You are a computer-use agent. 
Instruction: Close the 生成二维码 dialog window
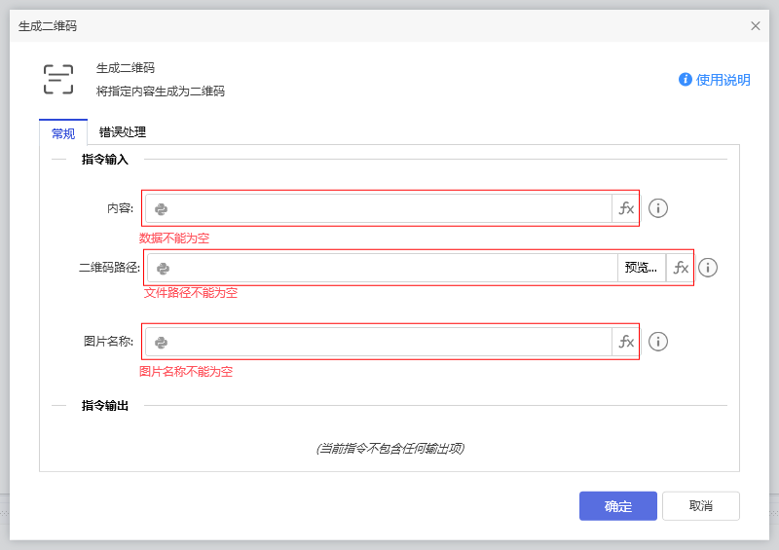tap(756, 26)
